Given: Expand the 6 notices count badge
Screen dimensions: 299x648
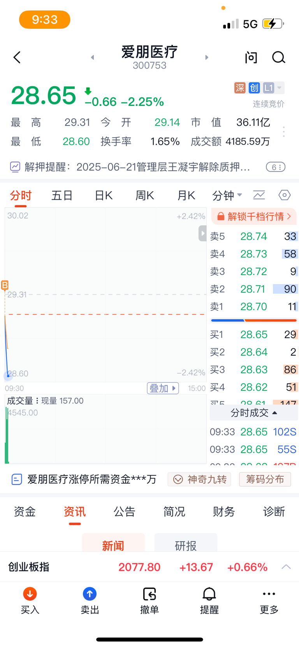Looking at the screenshot, I should (x=276, y=167).
